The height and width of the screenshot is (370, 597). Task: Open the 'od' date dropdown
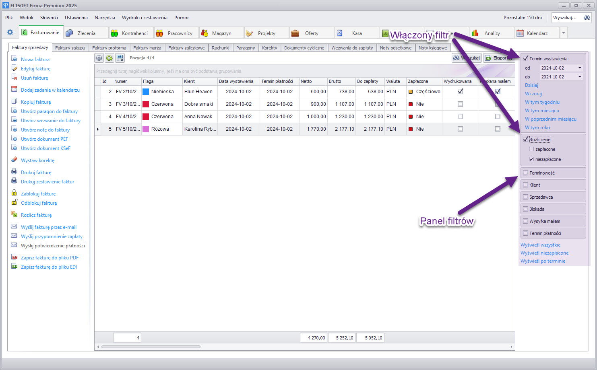(x=580, y=68)
